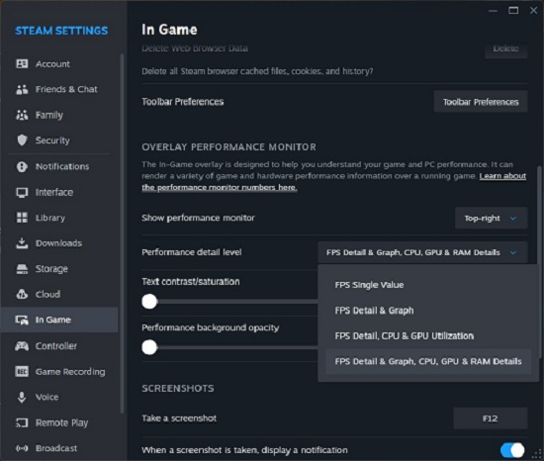This screenshot has height=461, width=544.
Task: Click the Friends & Chat people icon
Action: (x=22, y=89)
